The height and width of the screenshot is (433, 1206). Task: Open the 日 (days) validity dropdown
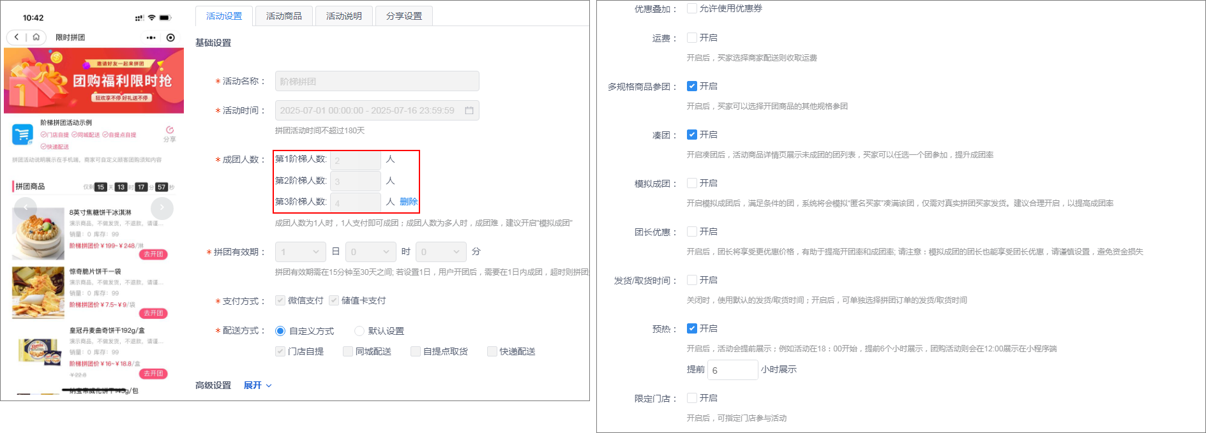point(301,252)
